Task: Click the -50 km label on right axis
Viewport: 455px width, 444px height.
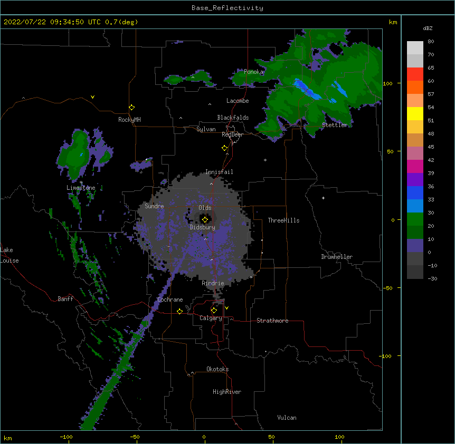Action: tap(387, 288)
